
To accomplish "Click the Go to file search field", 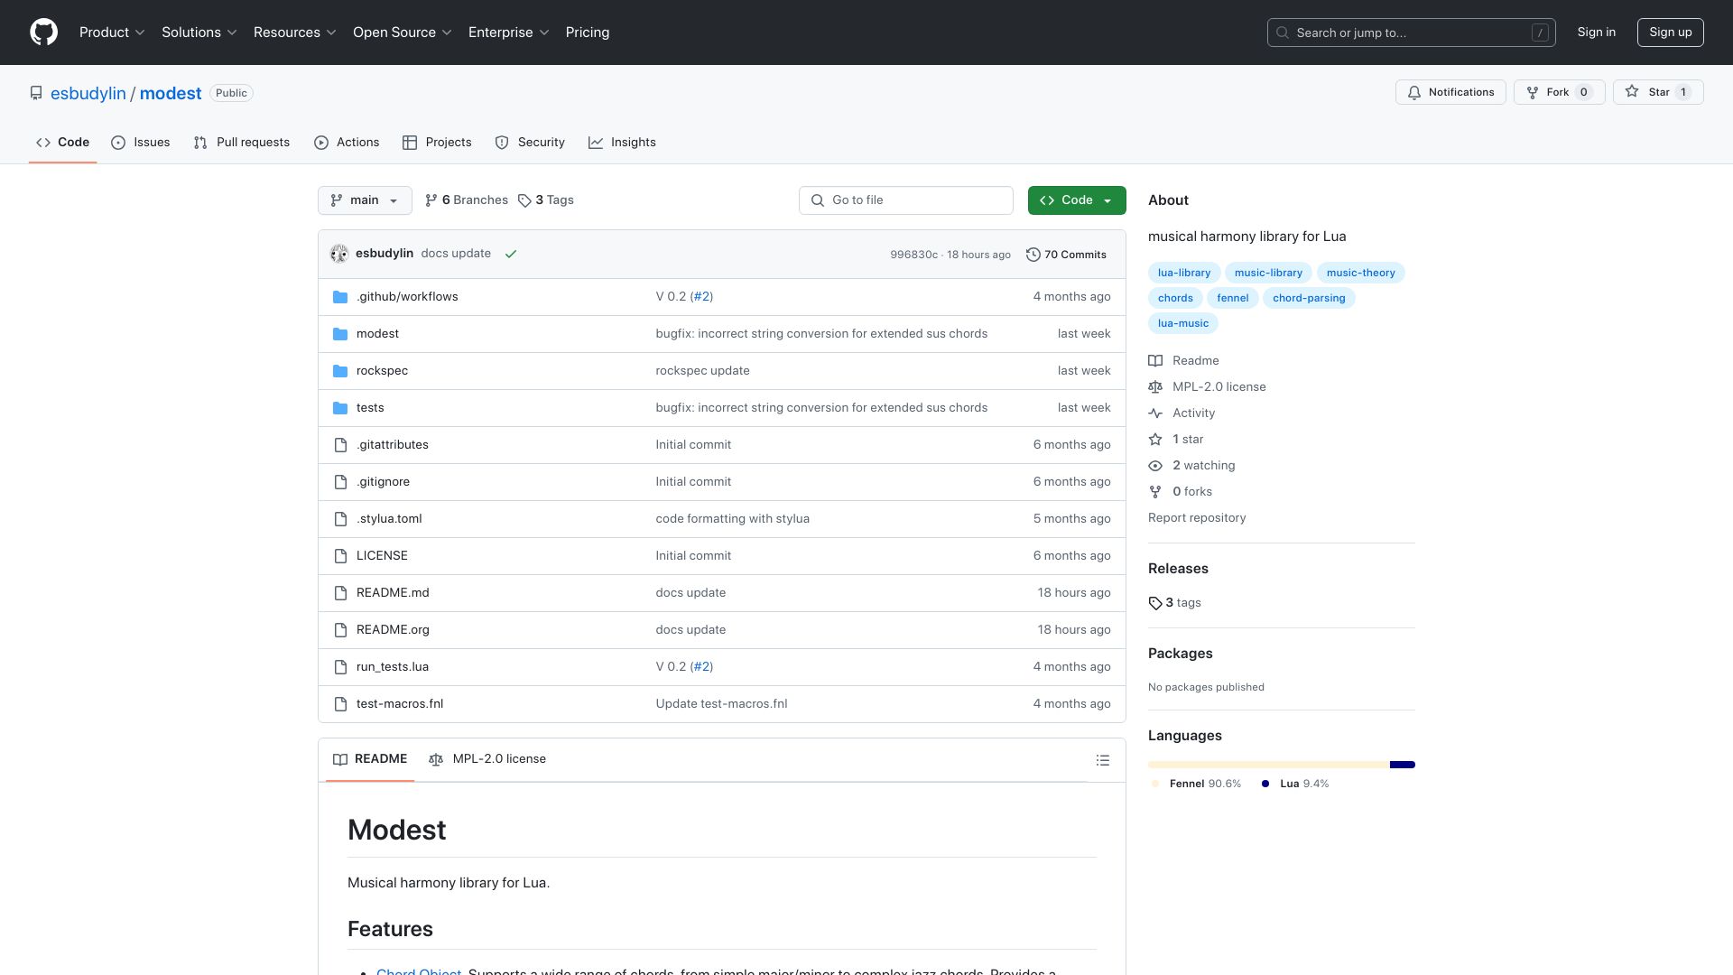I will (905, 200).
